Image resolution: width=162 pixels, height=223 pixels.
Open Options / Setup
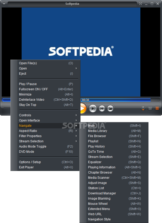pos(48,162)
